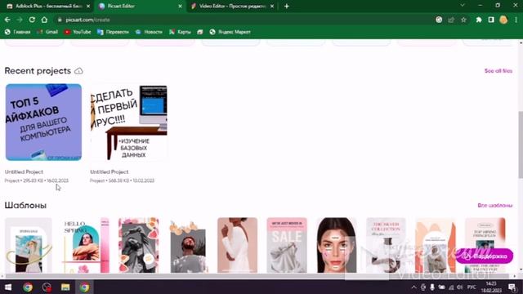523x294 pixels.
Task: Open the Windows Start menu
Action: (8, 287)
